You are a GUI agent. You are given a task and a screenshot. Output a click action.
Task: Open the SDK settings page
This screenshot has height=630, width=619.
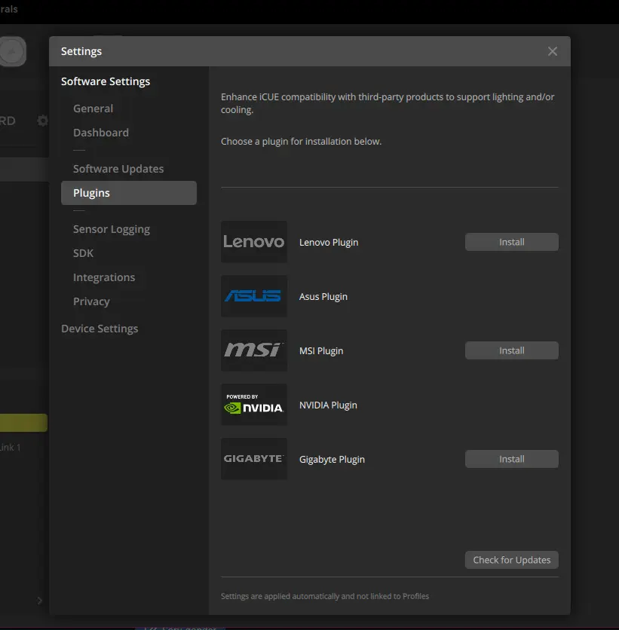coord(83,253)
